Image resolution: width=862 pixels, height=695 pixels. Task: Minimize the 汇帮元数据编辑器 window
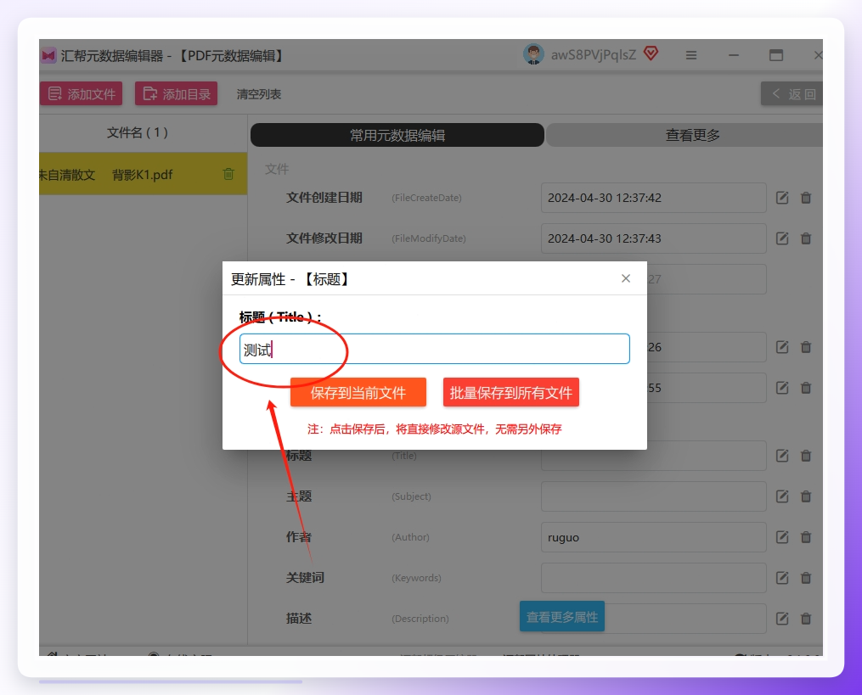(734, 55)
